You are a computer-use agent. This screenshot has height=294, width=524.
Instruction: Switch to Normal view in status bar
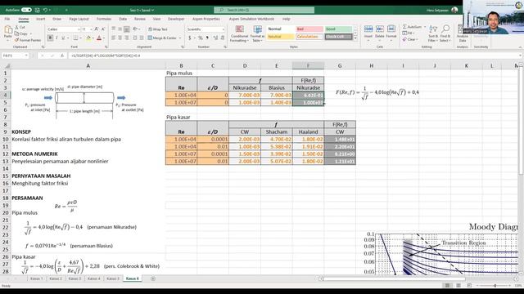pyautogui.click(x=447, y=285)
